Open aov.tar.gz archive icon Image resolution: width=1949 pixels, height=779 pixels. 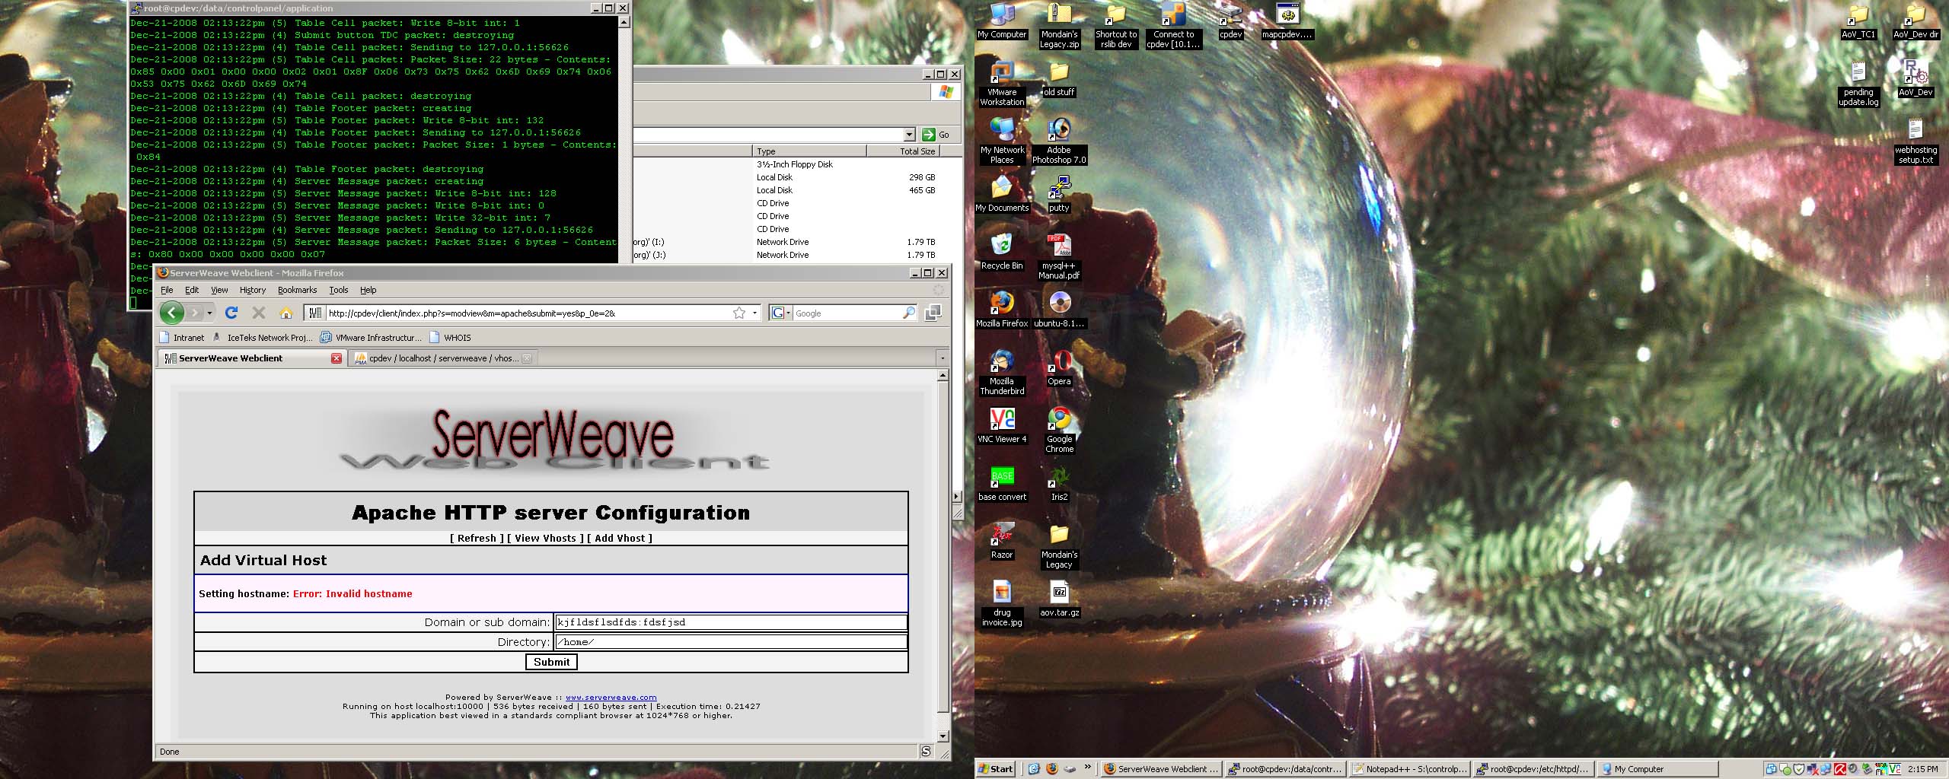coord(1059,599)
